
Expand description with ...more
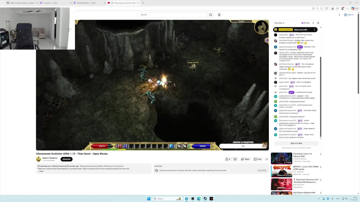[41, 171]
